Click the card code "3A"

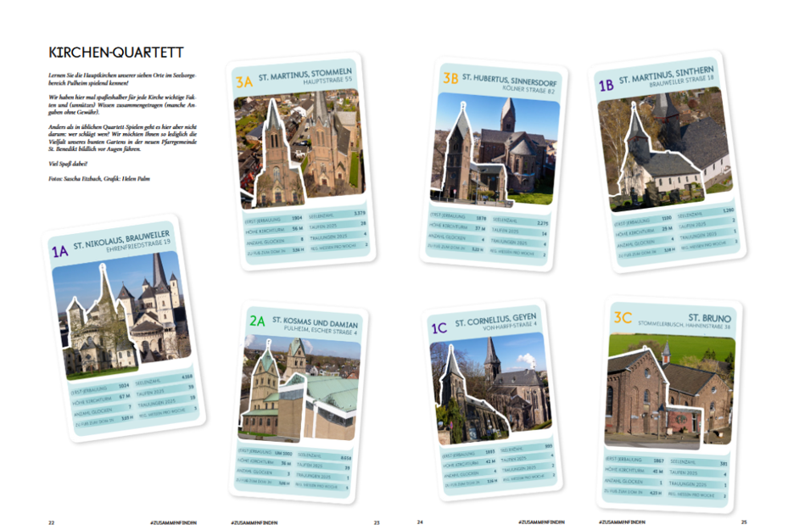tap(244, 82)
